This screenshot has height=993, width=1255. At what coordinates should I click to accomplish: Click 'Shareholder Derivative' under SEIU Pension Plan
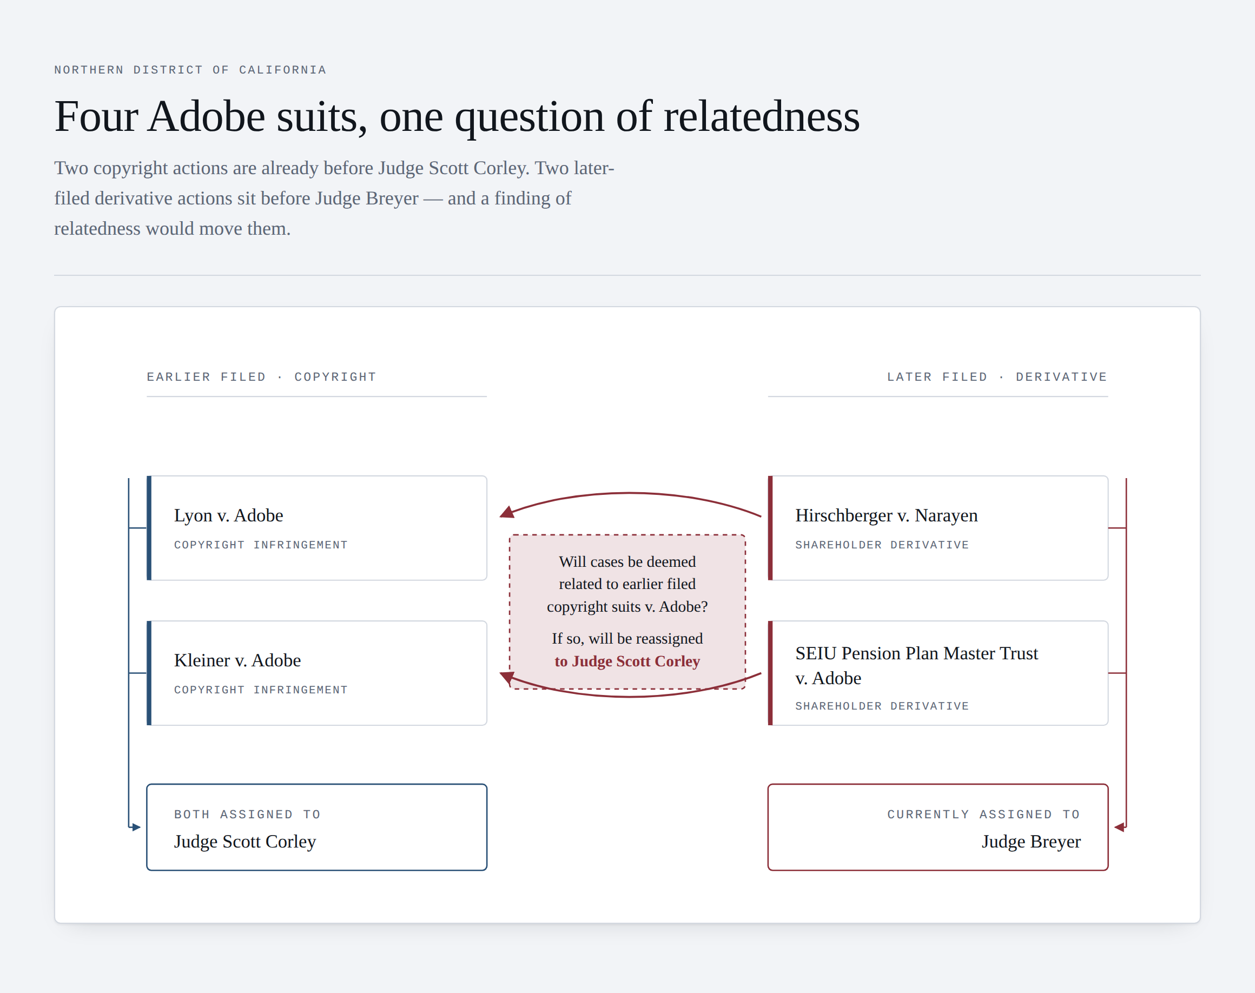[x=882, y=706]
